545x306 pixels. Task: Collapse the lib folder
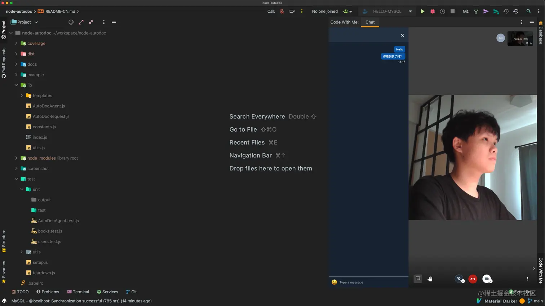[x=16, y=85]
